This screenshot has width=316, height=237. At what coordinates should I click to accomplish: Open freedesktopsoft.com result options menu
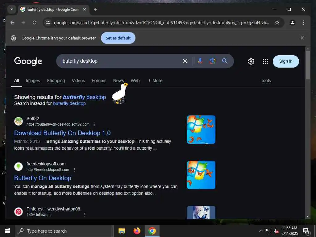coord(74,170)
